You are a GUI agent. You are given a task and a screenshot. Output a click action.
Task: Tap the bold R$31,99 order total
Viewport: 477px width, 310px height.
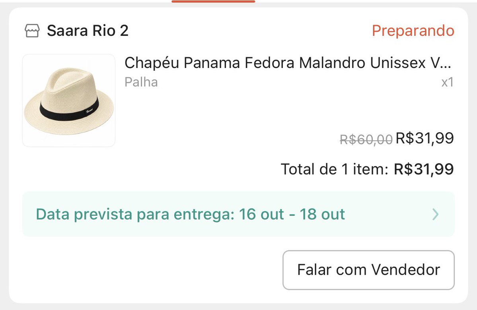[x=424, y=169]
